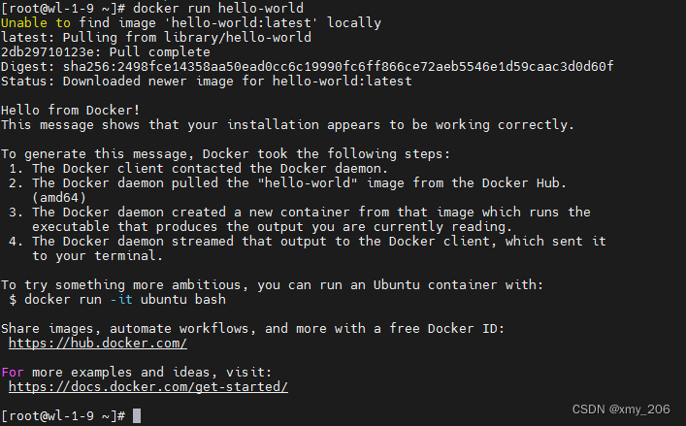
Task: Click step 1 about Docker client
Action: (198, 169)
